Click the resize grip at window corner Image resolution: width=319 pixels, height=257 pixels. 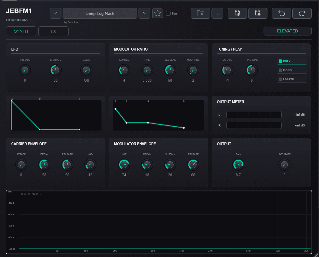316,254
